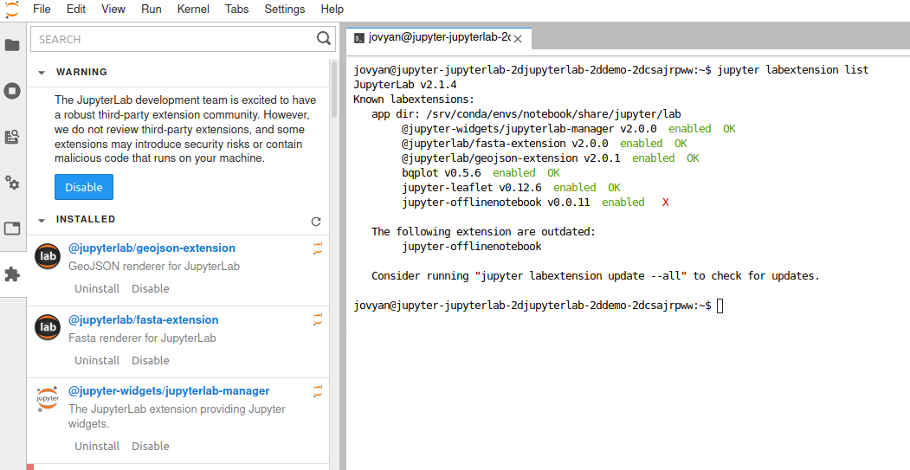
Task: Open the @jupyter-widgets/jupyterlab-manager link
Action: pyautogui.click(x=169, y=391)
